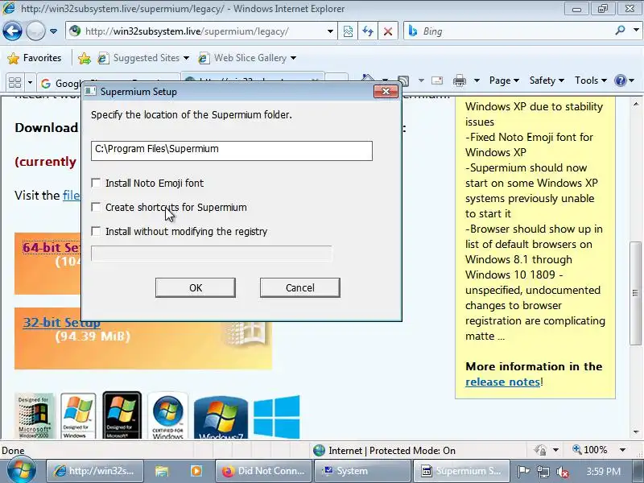Open the Page menu
This screenshot has height=483, width=644.
[504, 80]
